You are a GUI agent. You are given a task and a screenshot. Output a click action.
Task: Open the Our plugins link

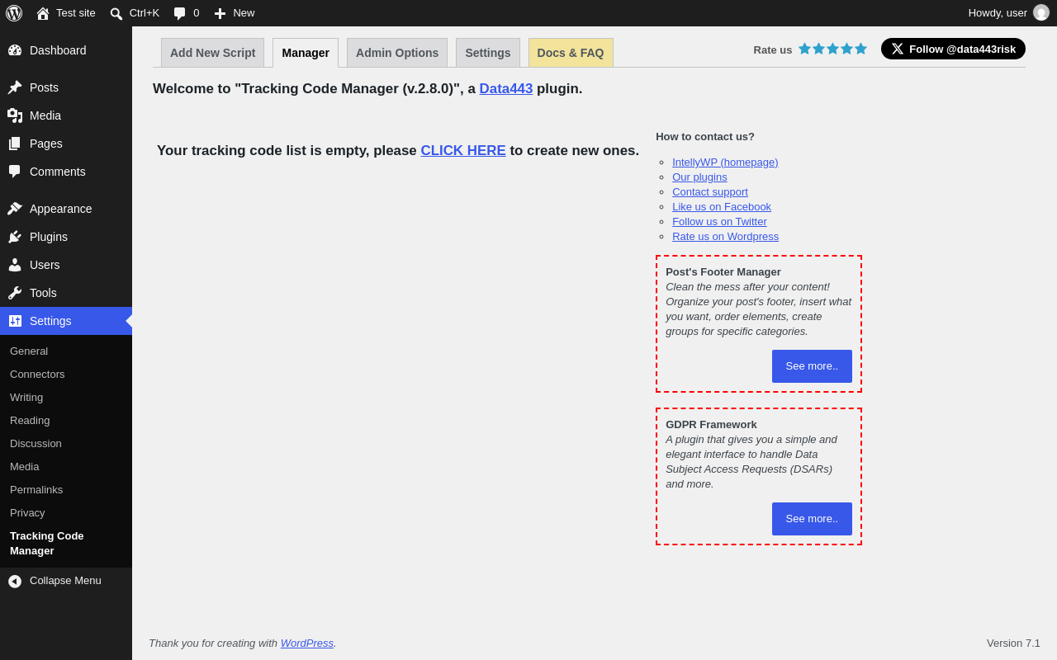tap(699, 177)
